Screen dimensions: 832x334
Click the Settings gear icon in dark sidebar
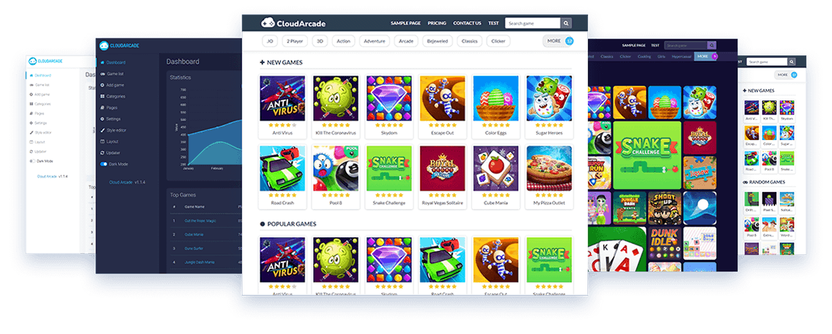coord(102,119)
